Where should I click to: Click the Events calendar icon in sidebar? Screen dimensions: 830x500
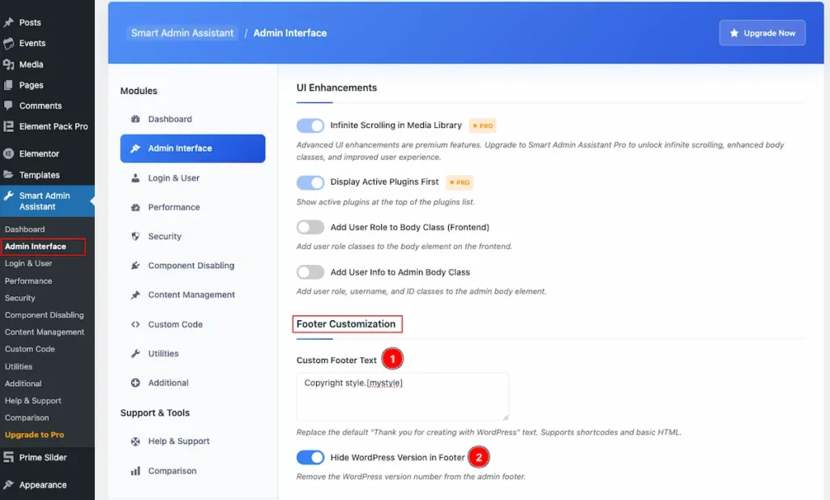pyautogui.click(x=8, y=44)
